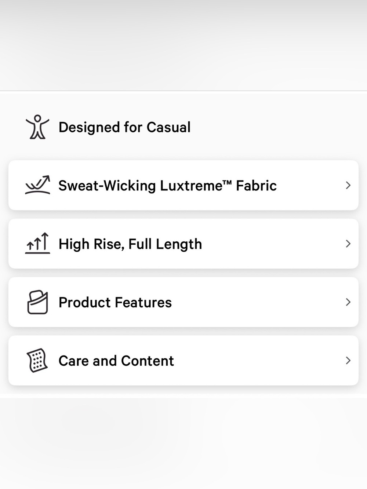367x489 pixels.
Task: Expand the High Rise, Full Length chevron
Action: coord(348,244)
